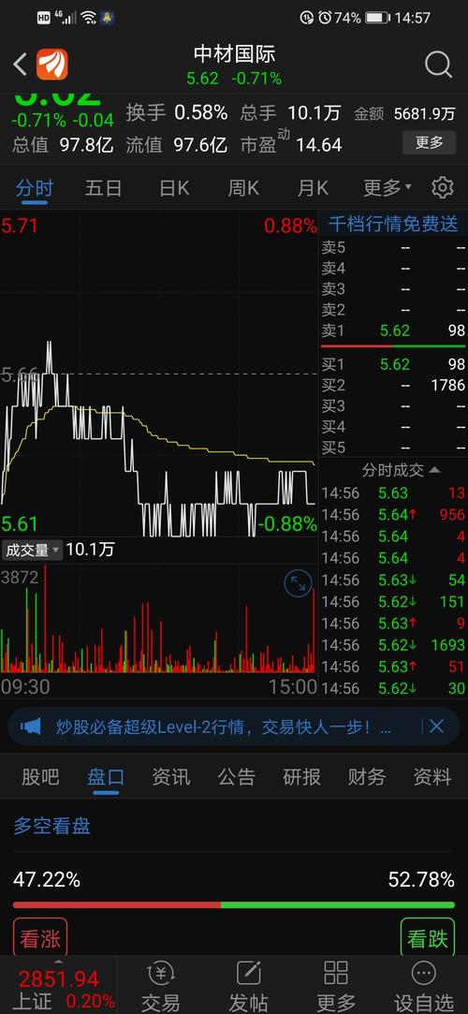Switch to the 日K chart tab
The image size is (468, 1014).
pyautogui.click(x=174, y=188)
